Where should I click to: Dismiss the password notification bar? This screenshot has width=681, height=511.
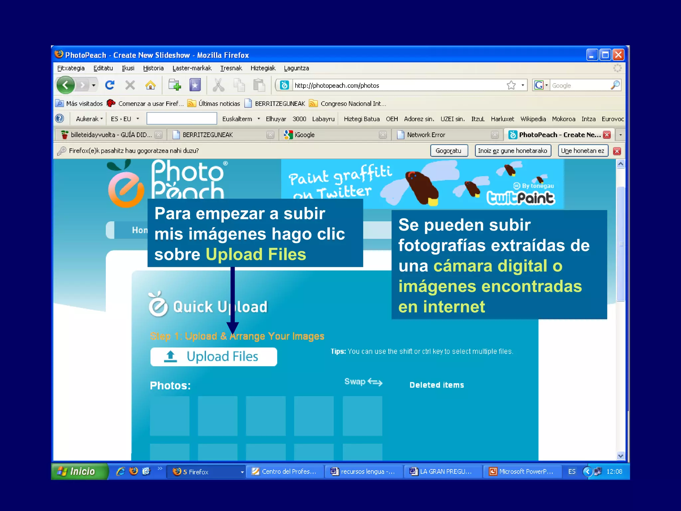pyautogui.click(x=617, y=151)
